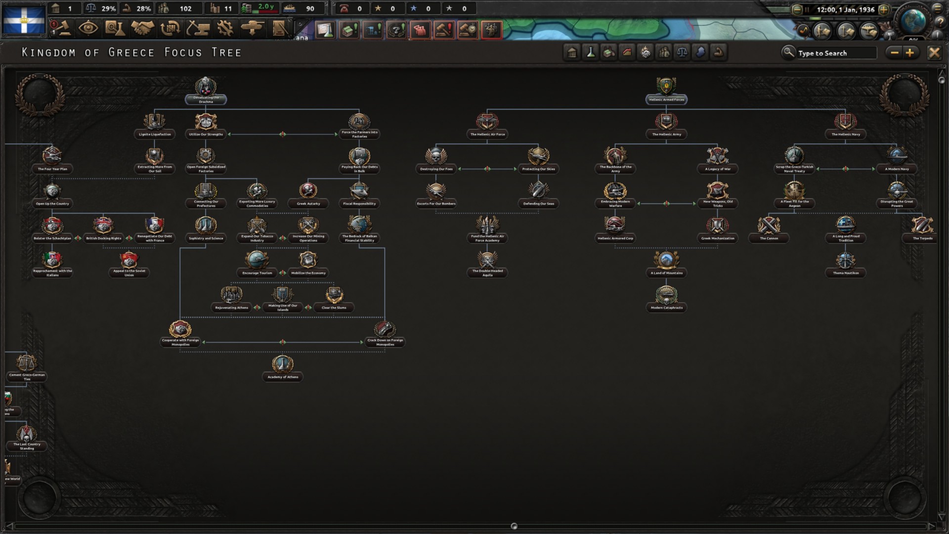This screenshot has height=534, width=949.
Task: Click the Greek flag country overview
Action: 24,20
